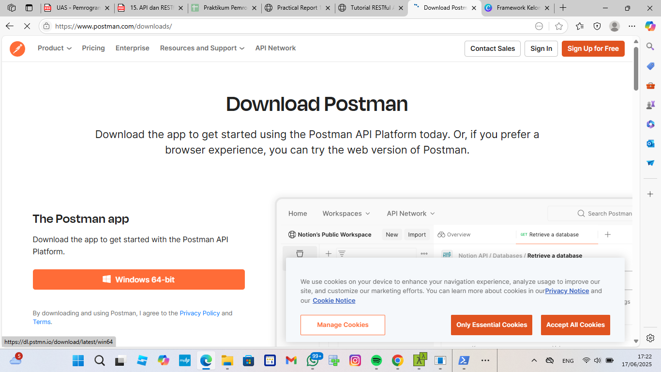Screen dimensions: 661x372
Task: Click the page vertical scrollbar thumb
Action: click(636, 68)
